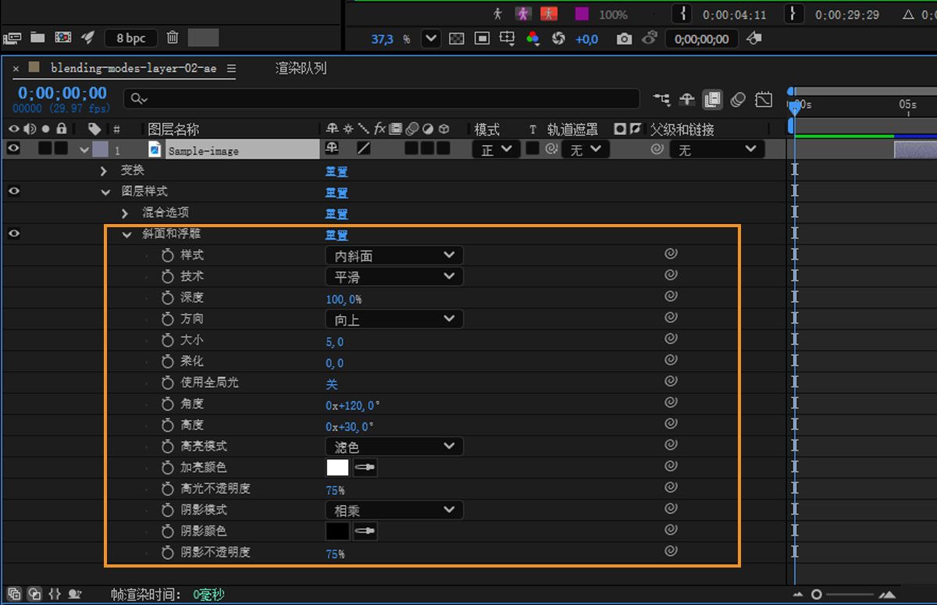937x605 pixels.
Task: Click the label color swatch of layer 1
Action: click(101, 149)
